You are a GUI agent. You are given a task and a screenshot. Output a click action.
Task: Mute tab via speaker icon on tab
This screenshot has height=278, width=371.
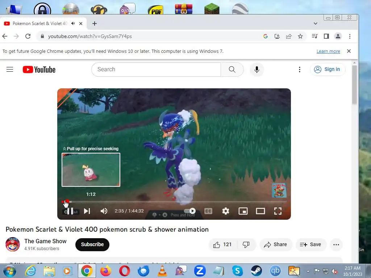click(73, 24)
